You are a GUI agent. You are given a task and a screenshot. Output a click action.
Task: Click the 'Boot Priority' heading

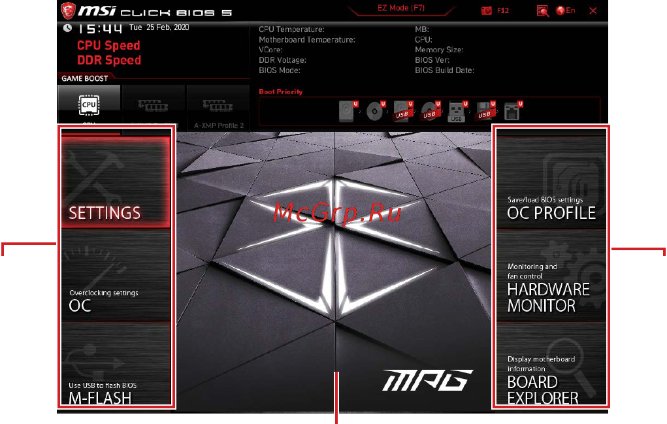coord(281,91)
